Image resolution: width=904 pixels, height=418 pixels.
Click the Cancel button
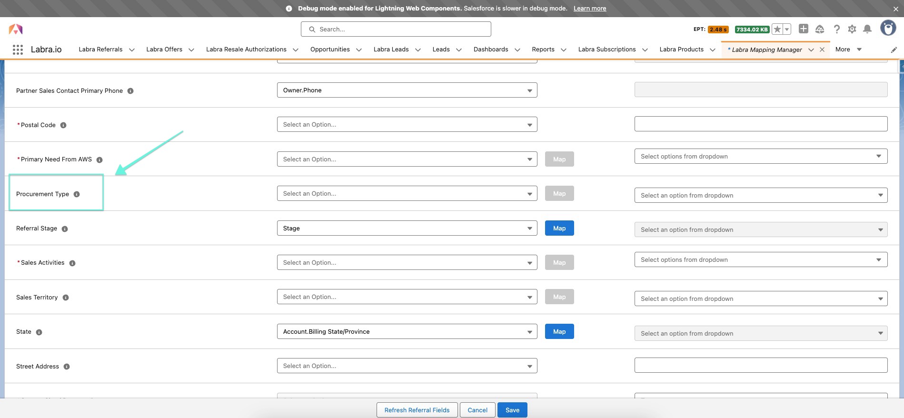pos(477,410)
